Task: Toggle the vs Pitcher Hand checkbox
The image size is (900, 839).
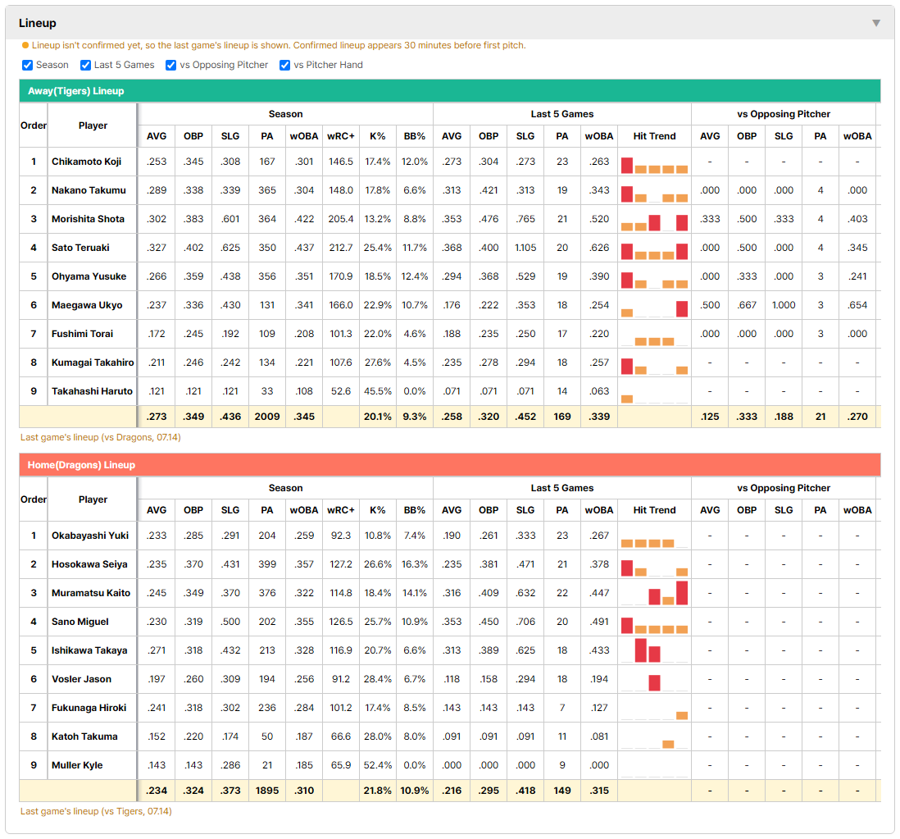Action: click(284, 65)
